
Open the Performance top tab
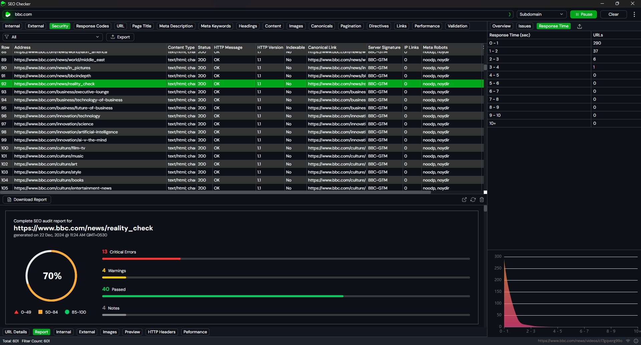[x=427, y=26]
